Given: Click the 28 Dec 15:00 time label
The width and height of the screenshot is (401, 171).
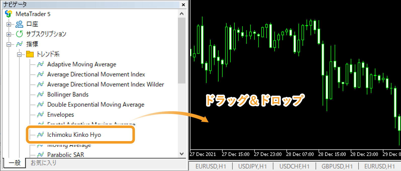Looking at the screenshot, I should pyautogui.click(x=332, y=154).
